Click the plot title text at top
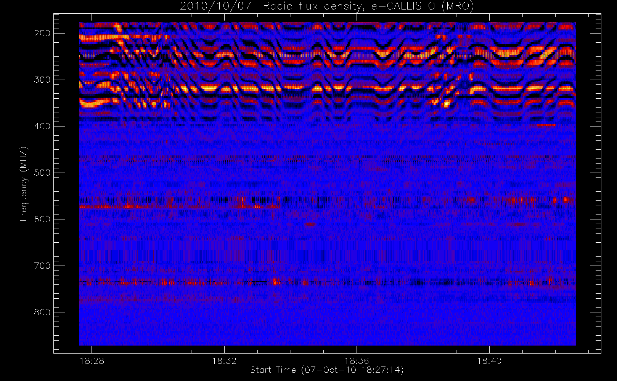The image size is (617, 381). tap(327, 6)
